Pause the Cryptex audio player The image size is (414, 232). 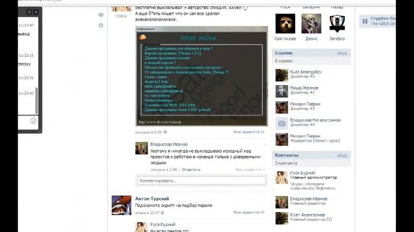(x=365, y=21)
